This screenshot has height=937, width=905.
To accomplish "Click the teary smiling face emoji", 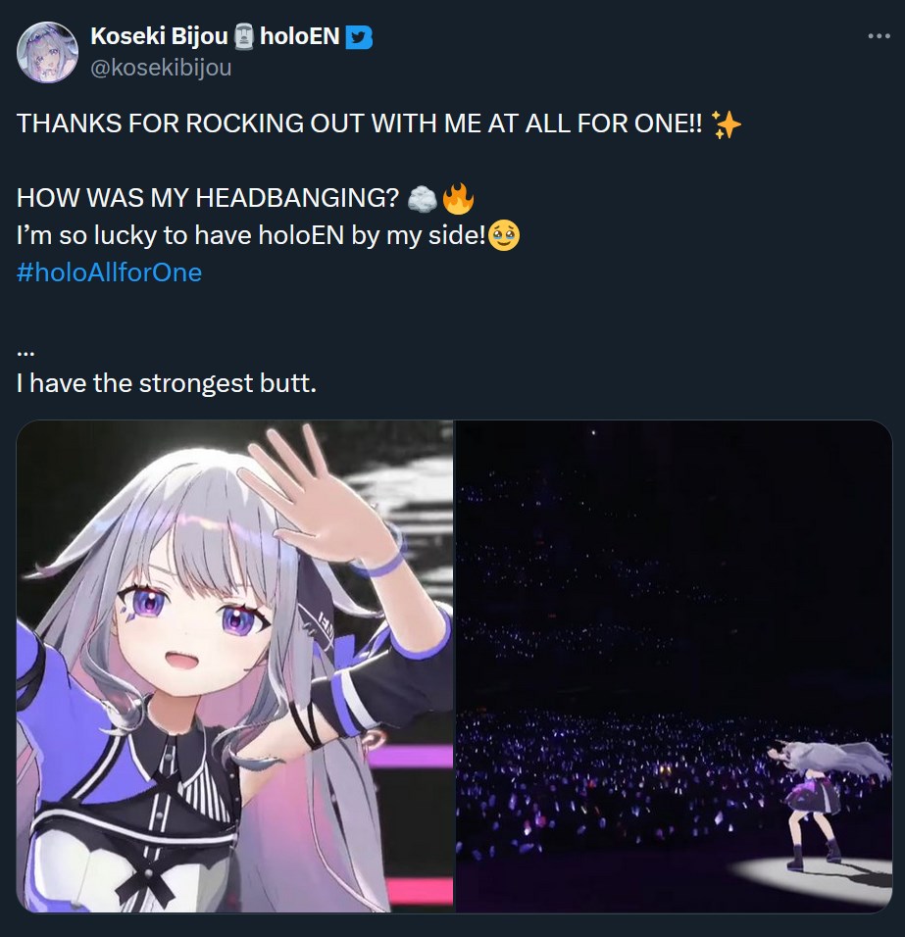I will 504,236.
